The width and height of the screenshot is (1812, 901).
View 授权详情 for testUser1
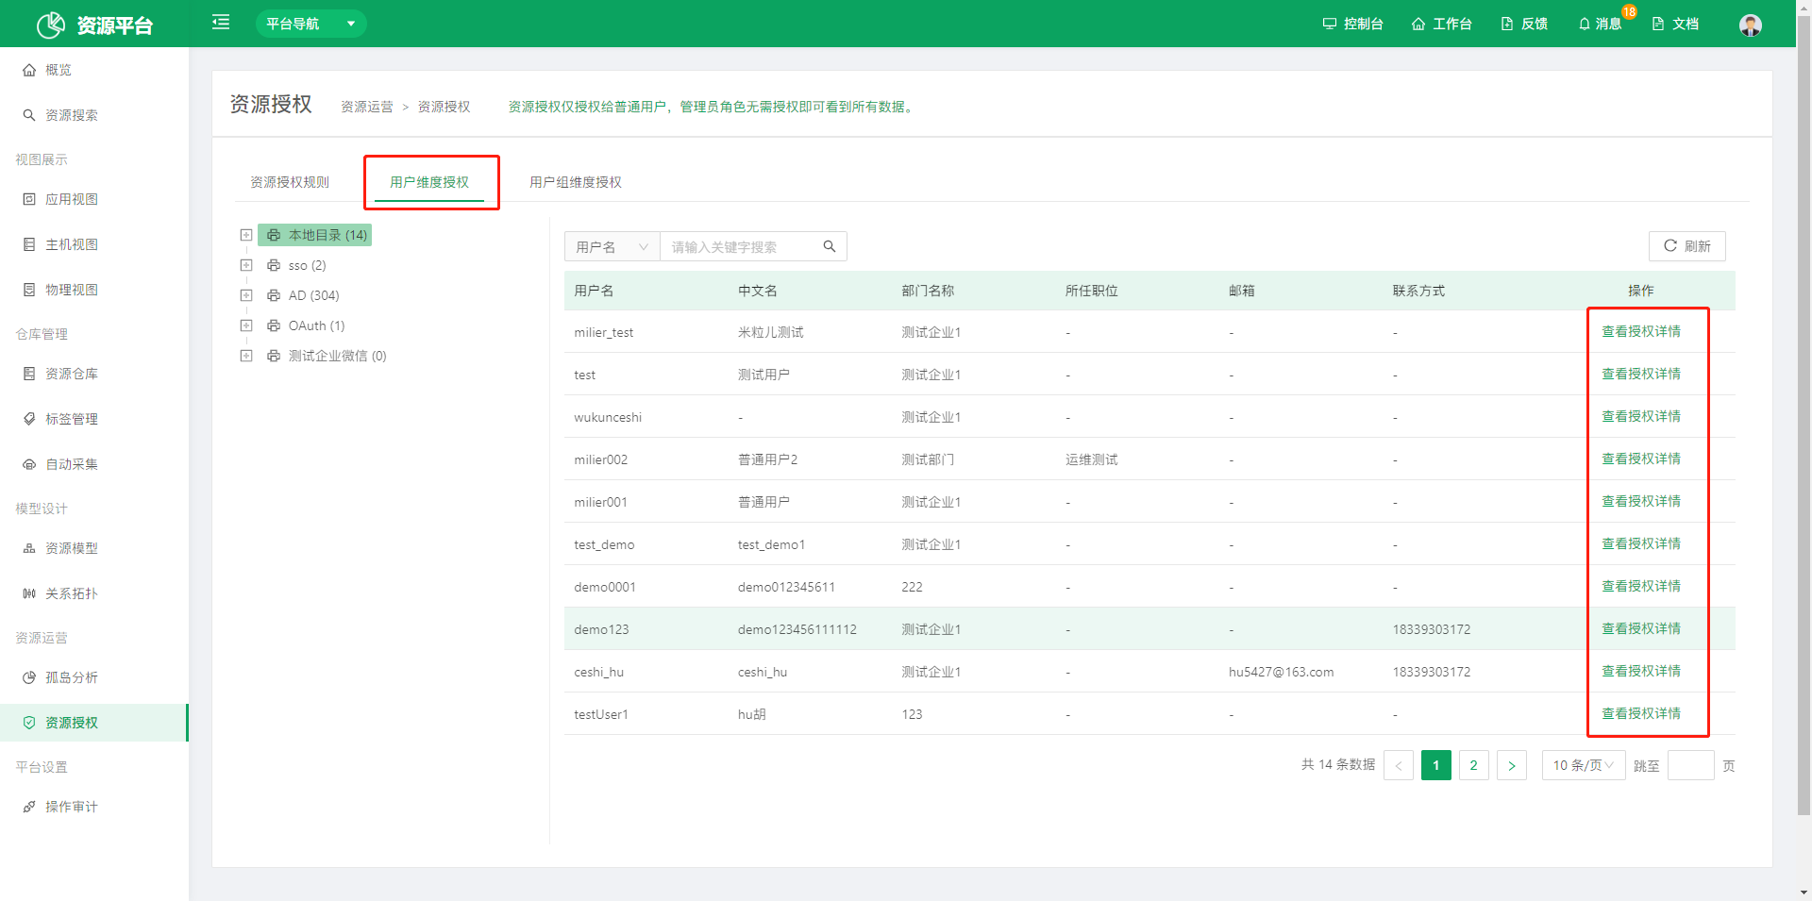pyautogui.click(x=1641, y=713)
